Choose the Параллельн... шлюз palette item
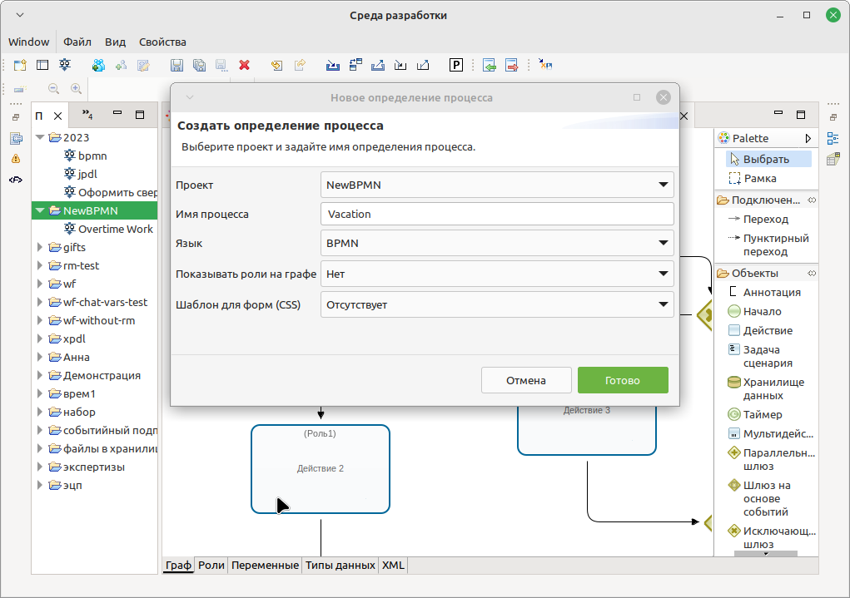Screen dimensions: 850x598 point(772,459)
